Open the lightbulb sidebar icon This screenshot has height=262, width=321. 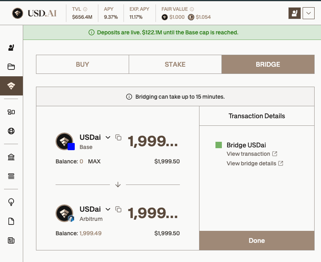(x=11, y=202)
